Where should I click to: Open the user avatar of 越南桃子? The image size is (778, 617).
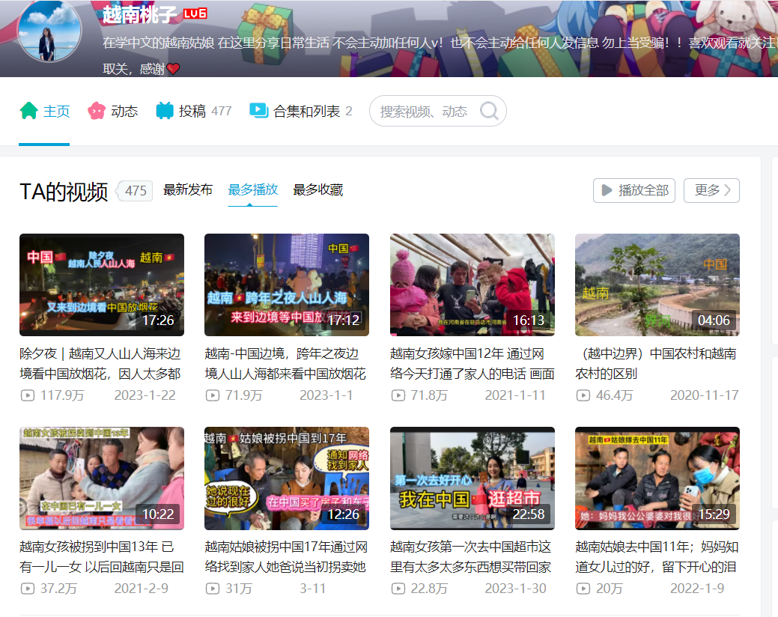click(x=49, y=31)
